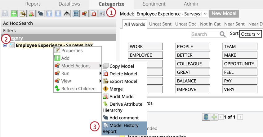Click the red X delete toolbar icon
This screenshot has height=137, width=263.
93,14
